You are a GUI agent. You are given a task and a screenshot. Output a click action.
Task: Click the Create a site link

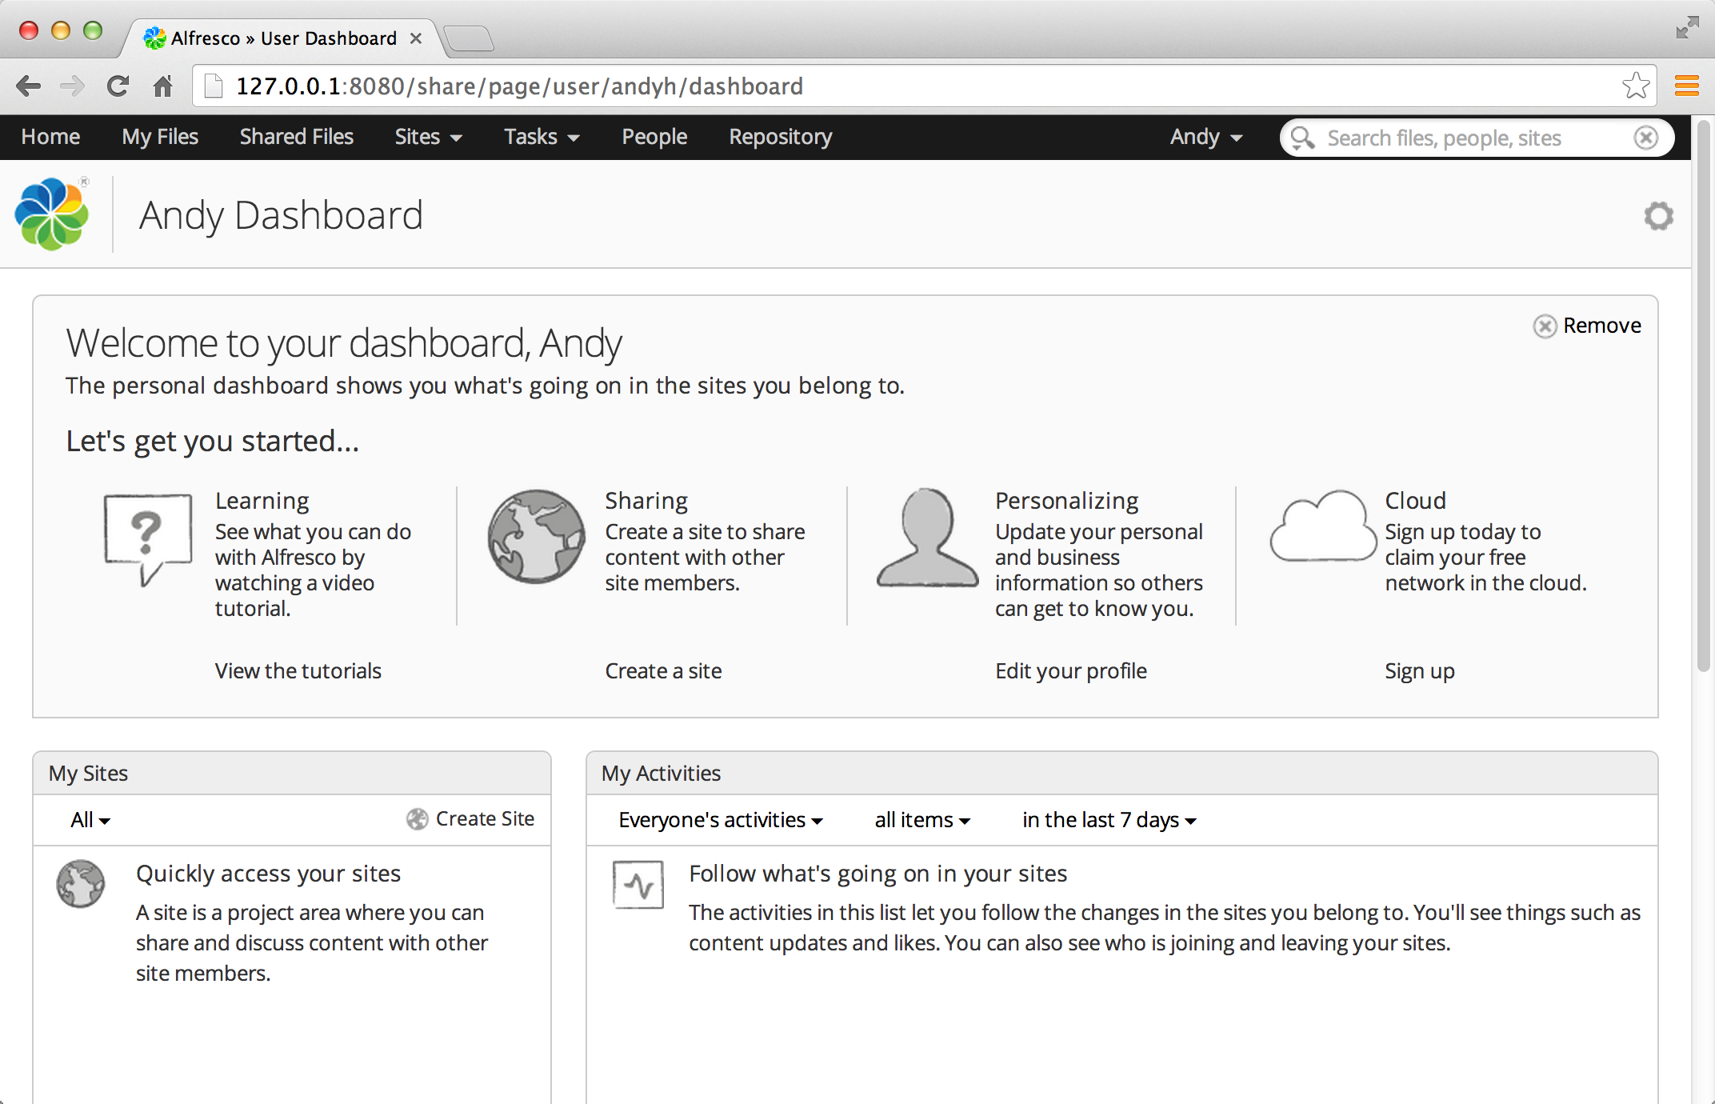pos(662,670)
